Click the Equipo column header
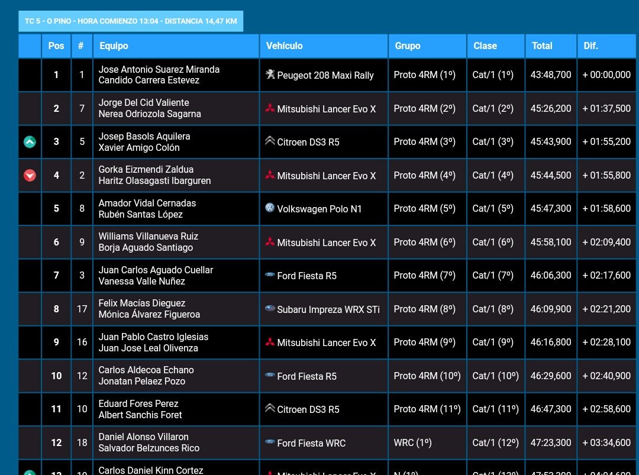 pos(176,46)
